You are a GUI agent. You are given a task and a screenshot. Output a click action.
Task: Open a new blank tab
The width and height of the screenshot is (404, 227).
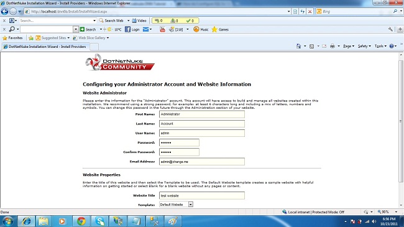pyautogui.click(x=94, y=47)
